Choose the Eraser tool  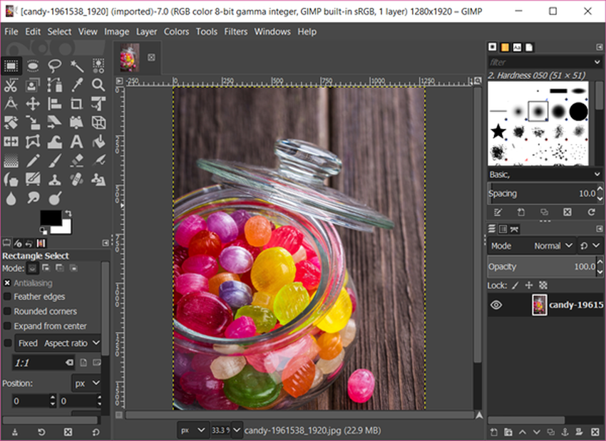tap(76, 160)
